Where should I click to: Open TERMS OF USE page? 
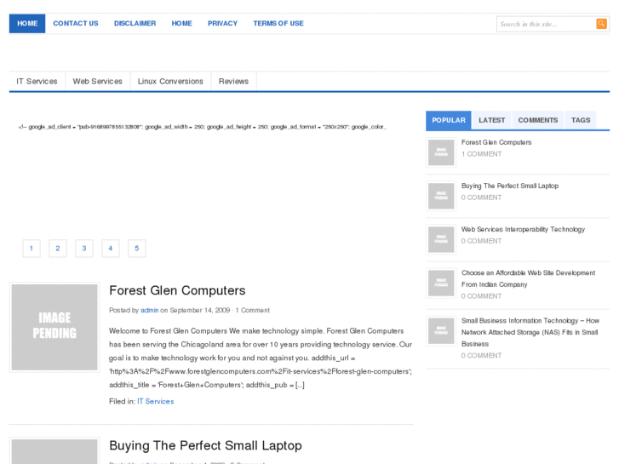coord(278,24)
